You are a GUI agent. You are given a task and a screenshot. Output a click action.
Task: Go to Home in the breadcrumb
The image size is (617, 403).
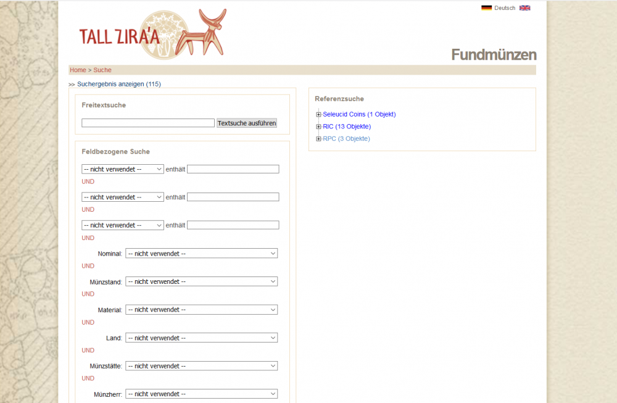[78, 70]
